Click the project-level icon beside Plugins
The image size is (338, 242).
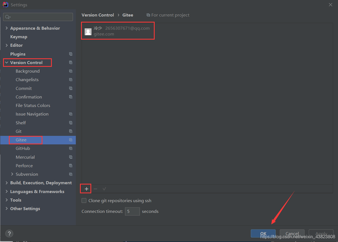click(71, 54)
